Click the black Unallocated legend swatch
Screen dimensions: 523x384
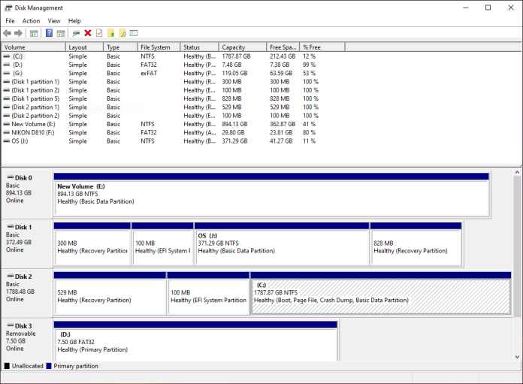[x=7, y=366]
